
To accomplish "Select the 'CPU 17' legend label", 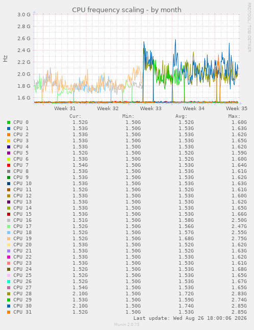I will (22, 226).
